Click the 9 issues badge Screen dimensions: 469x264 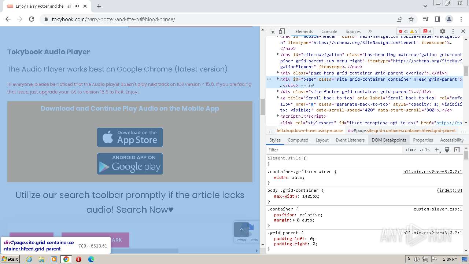(427, 32)
